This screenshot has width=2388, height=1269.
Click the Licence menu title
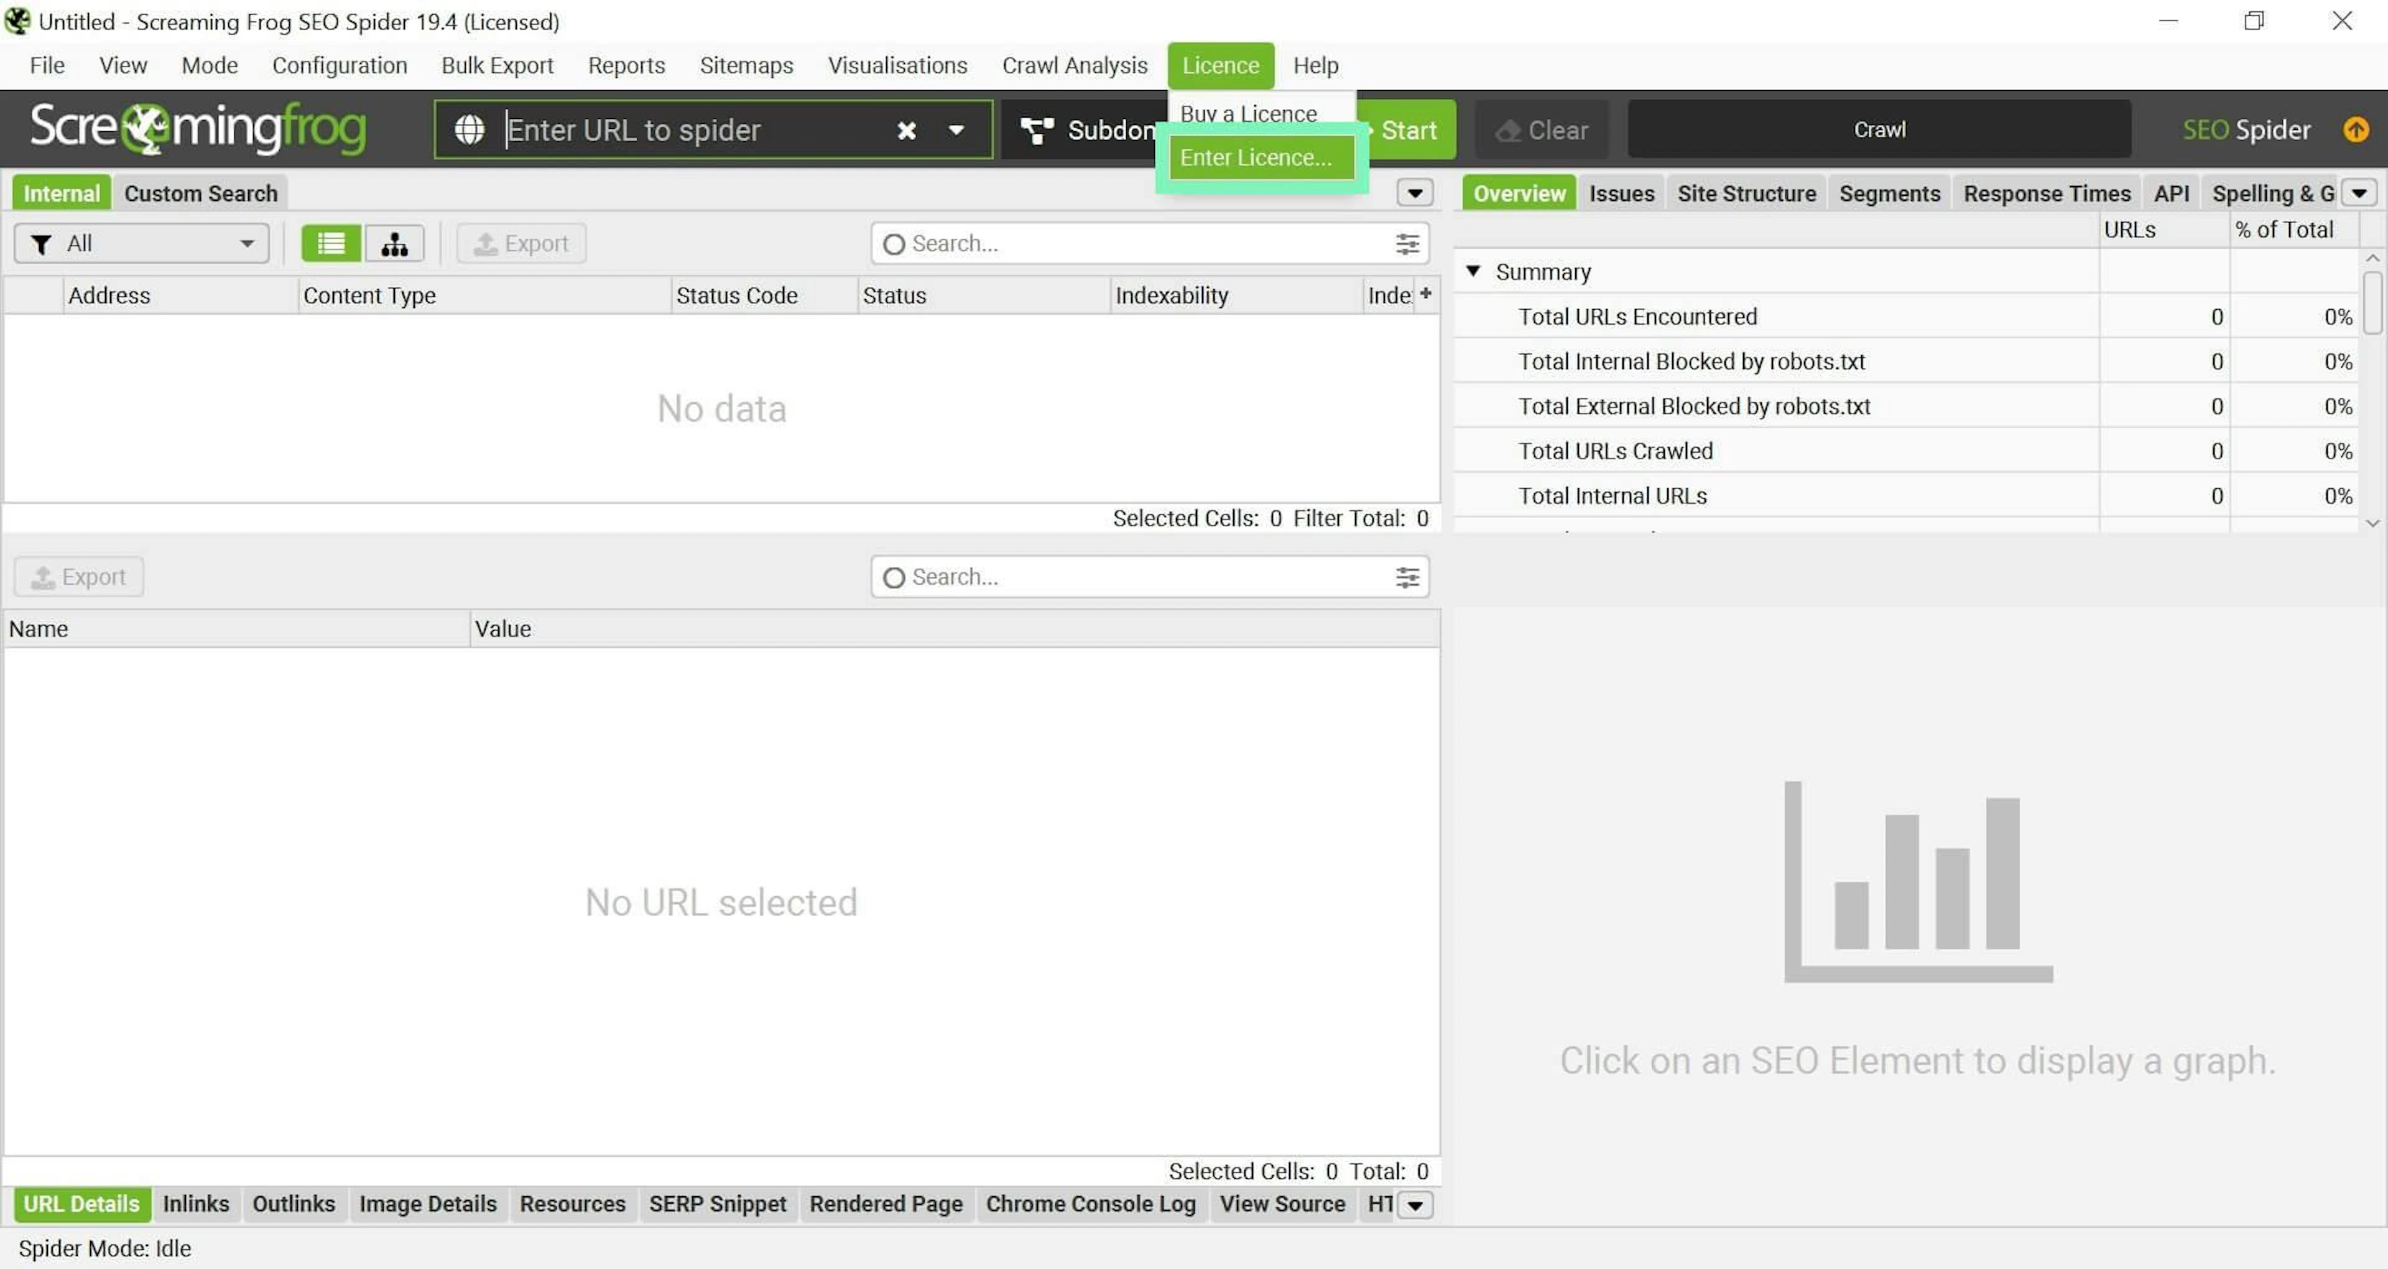pyautogui.click(x=1220, y=65)
